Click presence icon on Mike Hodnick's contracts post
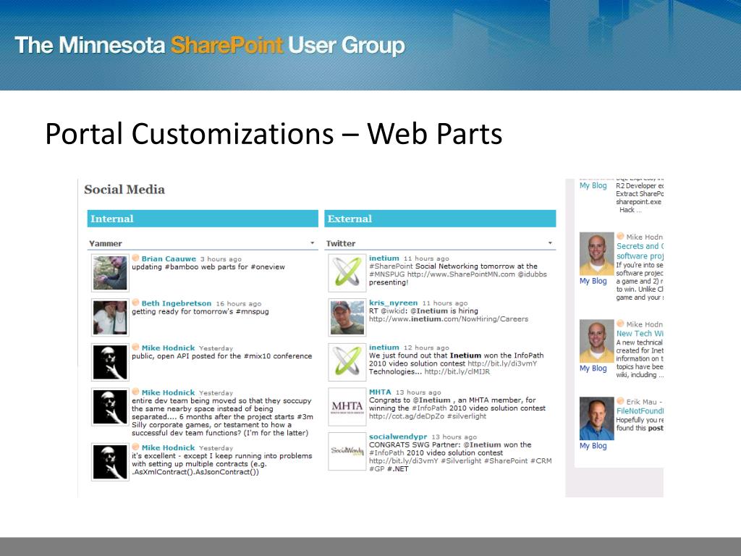The height and width of the screenshot is (556, 741). click(x=135, y=447)
